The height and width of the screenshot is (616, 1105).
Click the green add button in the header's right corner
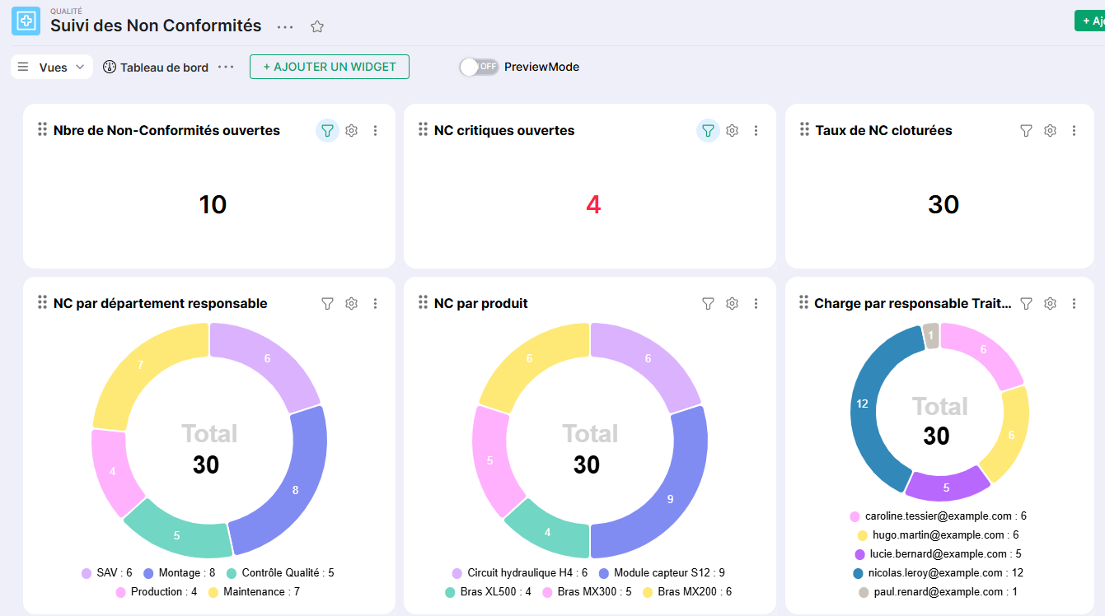click(x=1090, y=21)
